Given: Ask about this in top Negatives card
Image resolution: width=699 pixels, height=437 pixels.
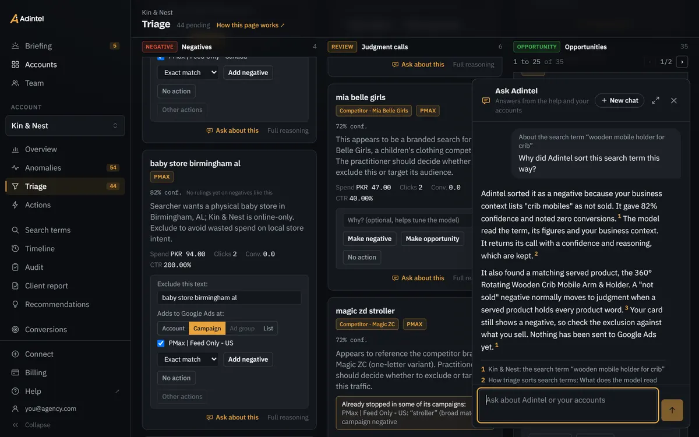Looking at the screenshot, I should 232,131.
